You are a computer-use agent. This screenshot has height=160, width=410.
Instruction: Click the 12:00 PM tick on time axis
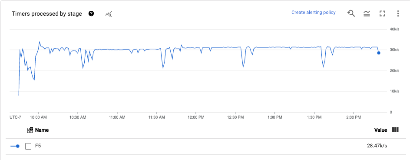coord(196,117)
